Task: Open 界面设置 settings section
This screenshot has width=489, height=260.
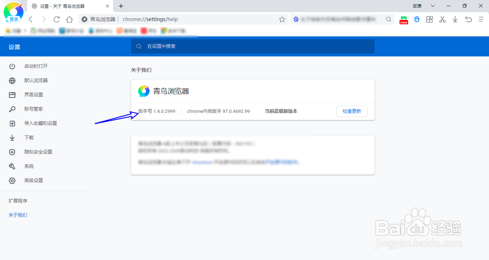Action: point(34,95)
